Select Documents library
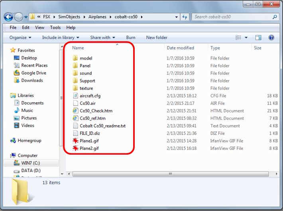 tap(29, 103)
